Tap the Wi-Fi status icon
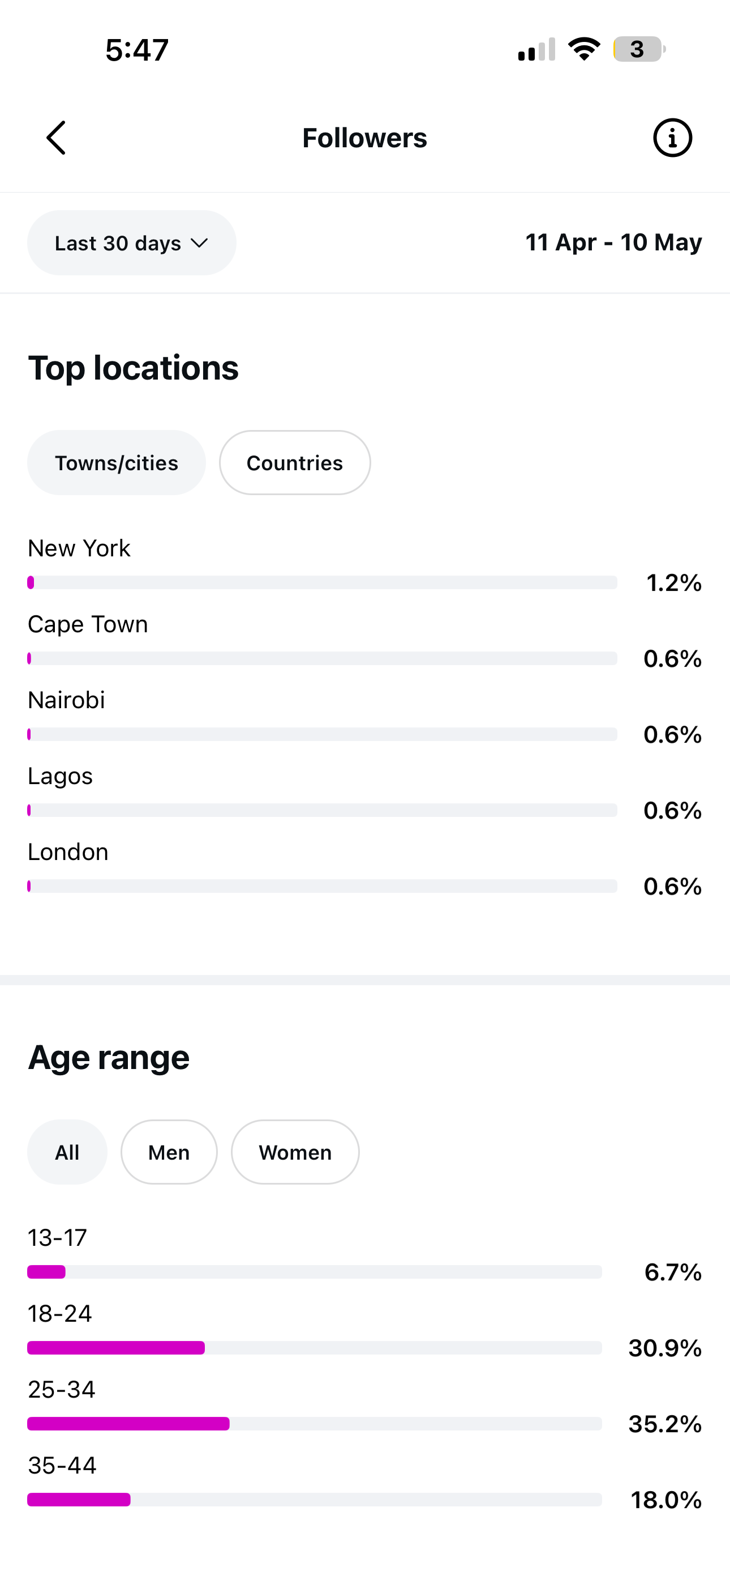Screen dimensions: 730x1584 [x=584, y=49]
